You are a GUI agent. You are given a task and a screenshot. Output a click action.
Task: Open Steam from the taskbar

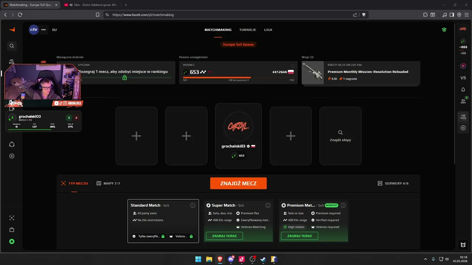(263, 259)
